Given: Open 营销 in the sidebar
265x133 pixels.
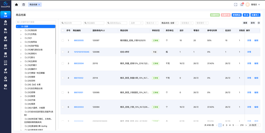Looking at the screenshot, I should 6,71.
